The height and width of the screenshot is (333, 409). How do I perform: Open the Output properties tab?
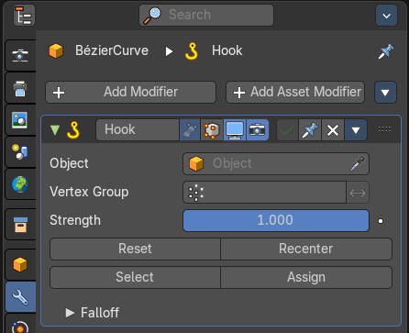(x=20, y=88)
